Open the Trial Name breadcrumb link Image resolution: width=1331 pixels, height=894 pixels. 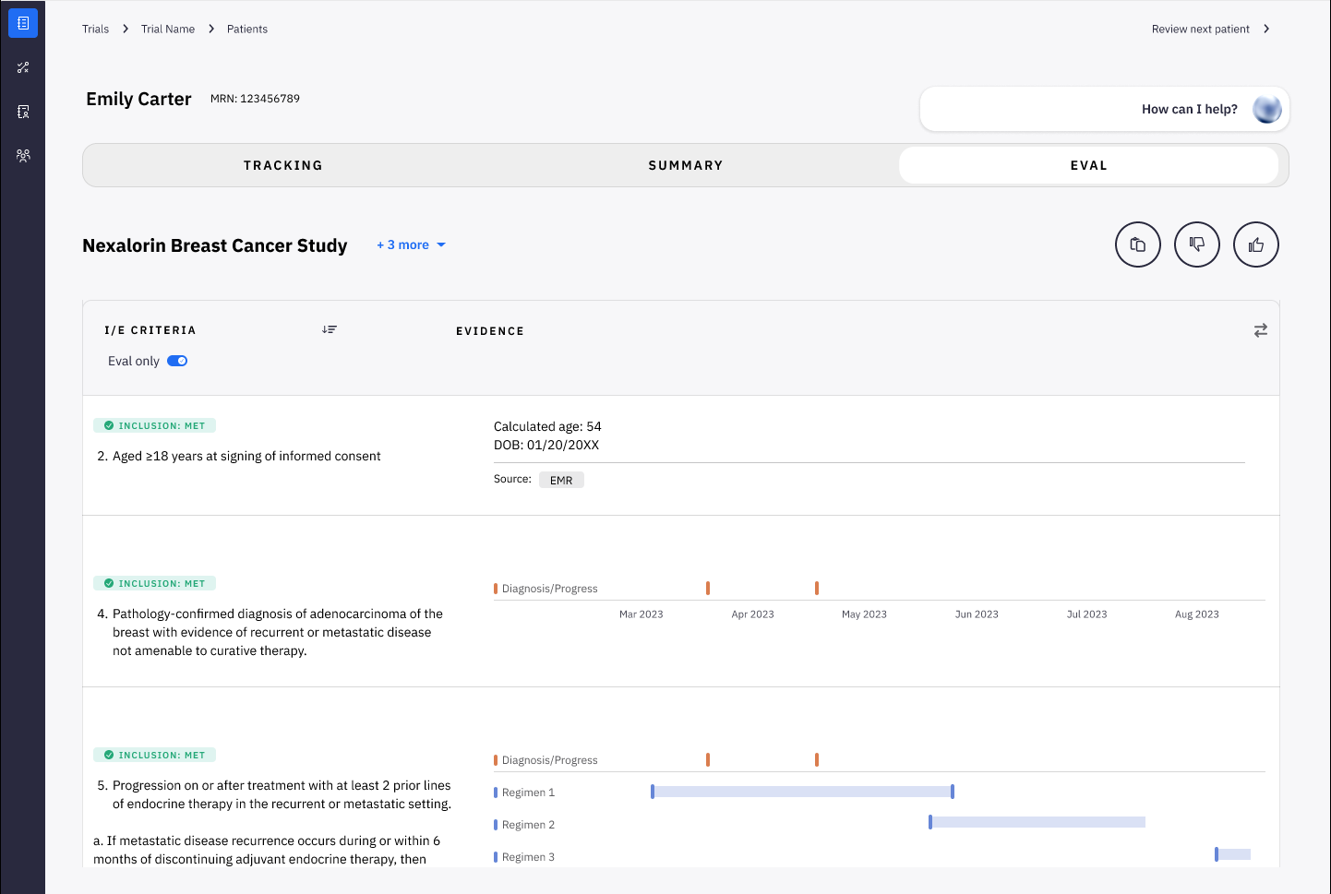coord(168,29)
